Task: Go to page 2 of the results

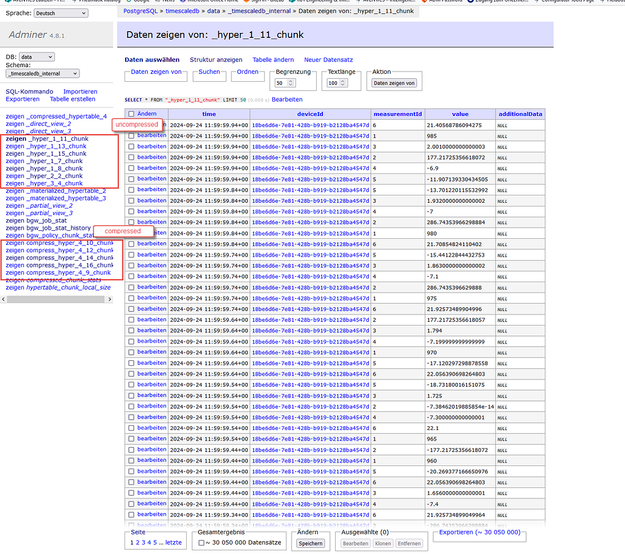Action: pyautogui.click(x=139, y=542)
